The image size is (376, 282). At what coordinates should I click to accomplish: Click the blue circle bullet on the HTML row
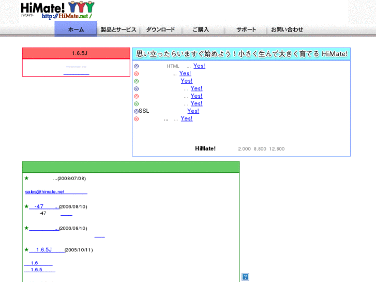coord(137,66)
